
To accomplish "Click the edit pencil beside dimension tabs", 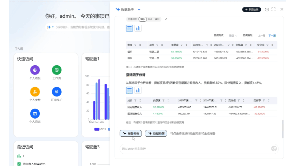I will pos(166,19).
